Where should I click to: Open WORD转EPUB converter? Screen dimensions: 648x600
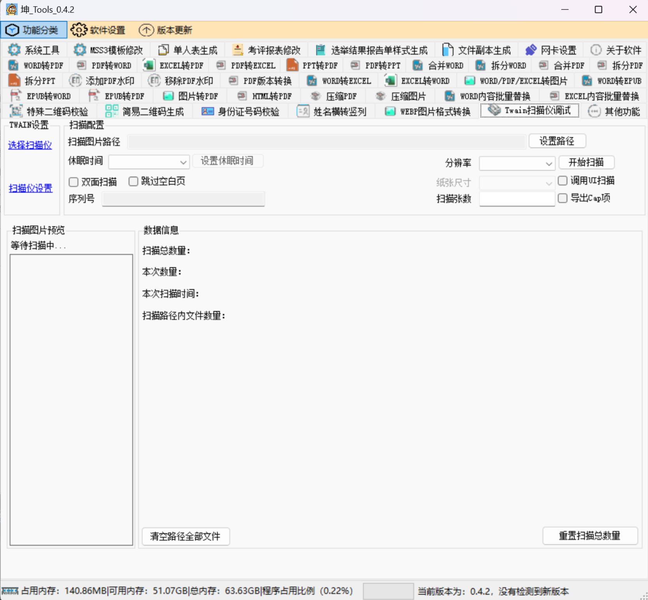611,81
